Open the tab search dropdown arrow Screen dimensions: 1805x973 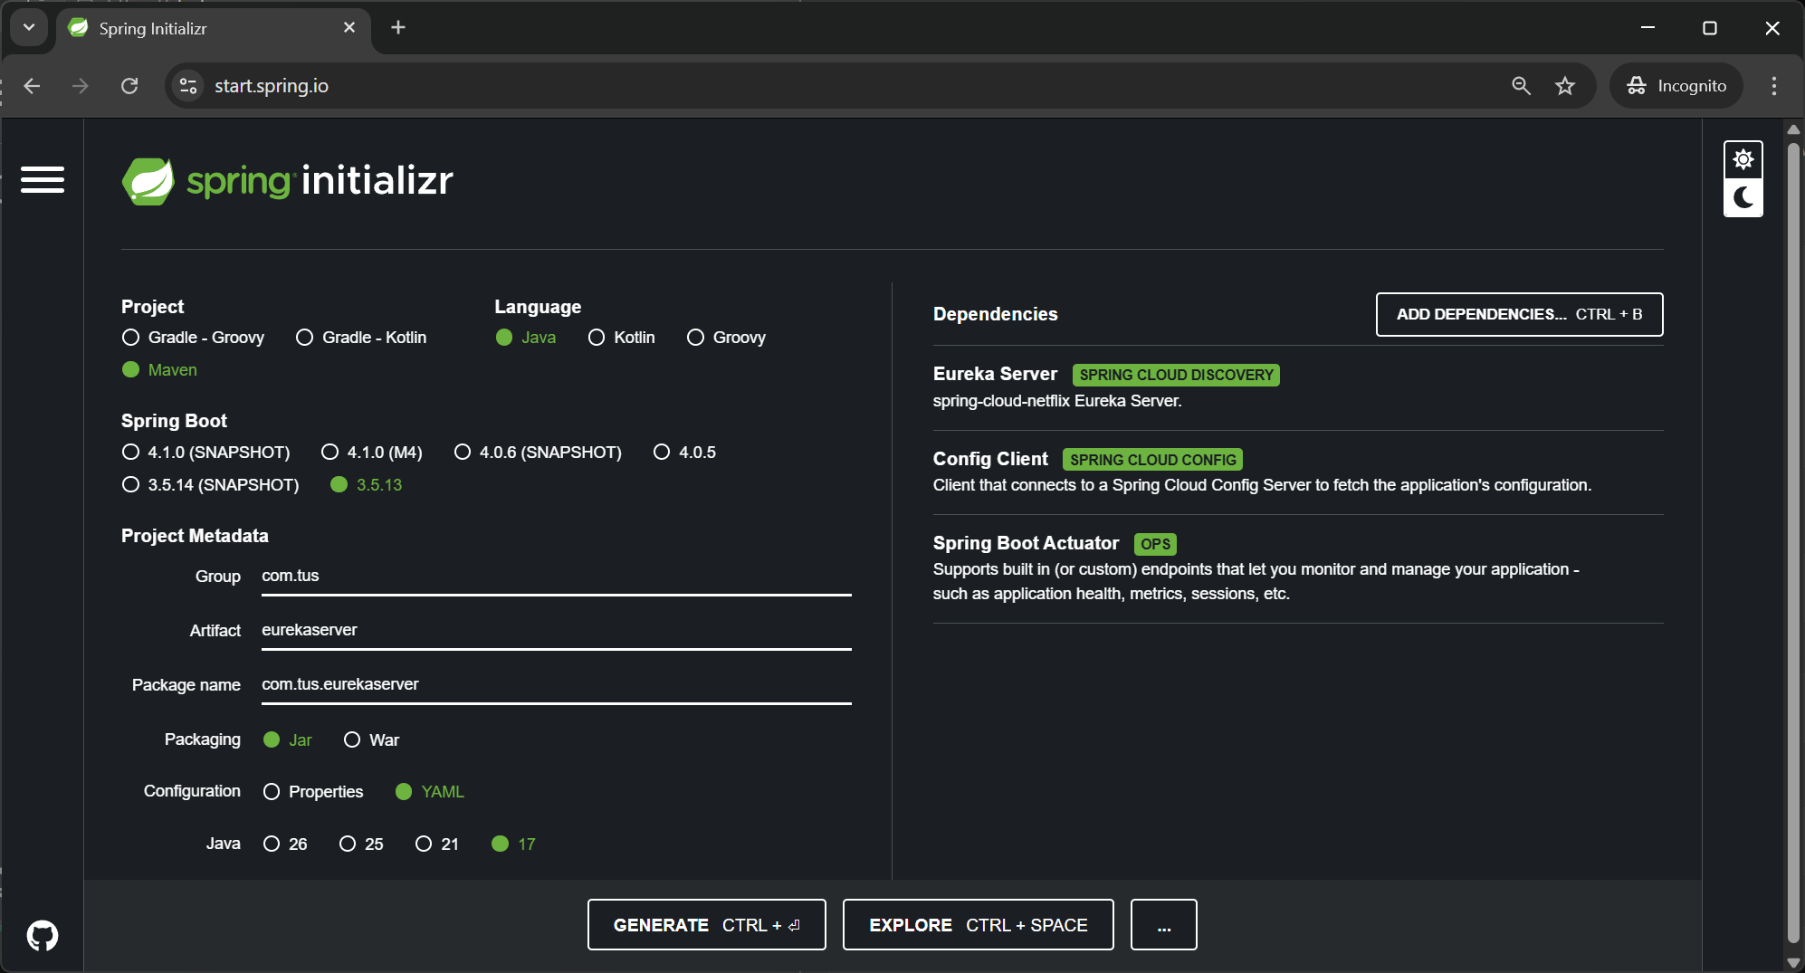pyautogui.click(x=29, y=28)
